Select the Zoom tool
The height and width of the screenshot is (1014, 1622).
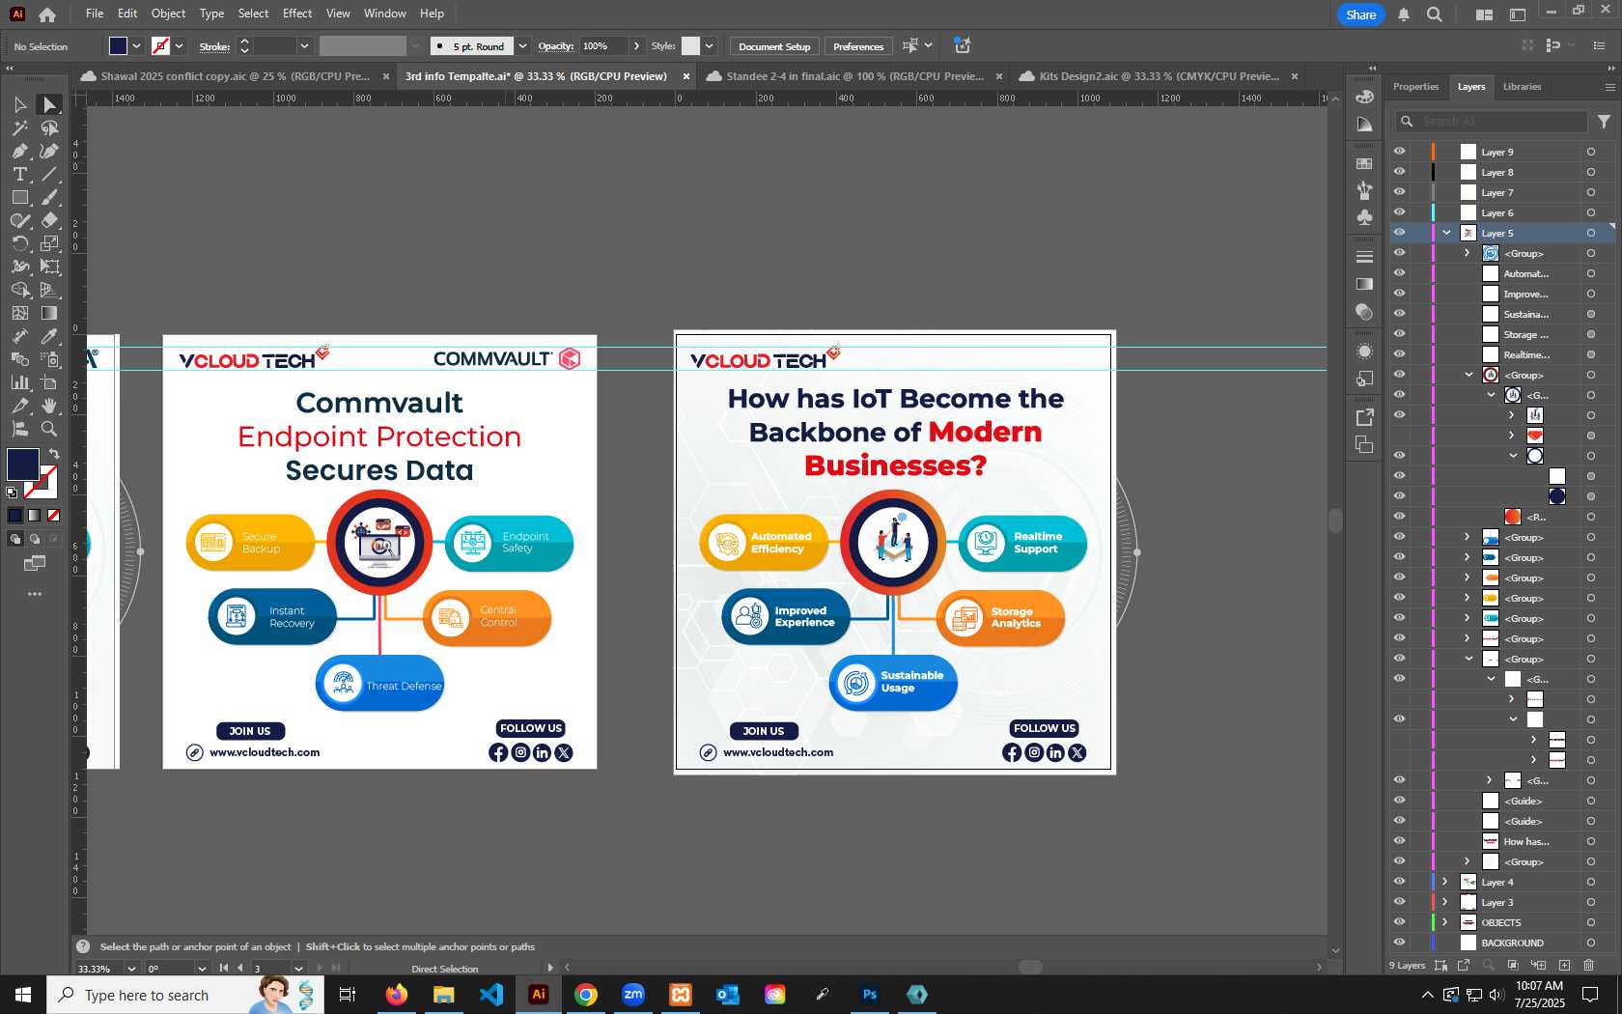point(49,429)
